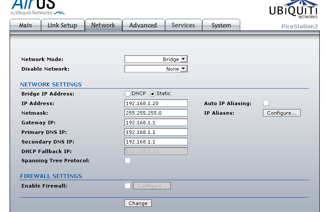Click the DHCP Fallback IP label
Screen dimensions: 325x212
tap(47, 151)
